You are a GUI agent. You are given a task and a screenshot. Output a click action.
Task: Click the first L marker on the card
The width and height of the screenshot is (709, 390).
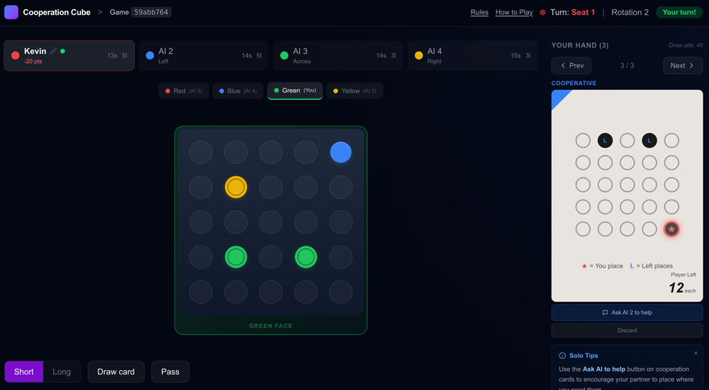click(605, 140)
